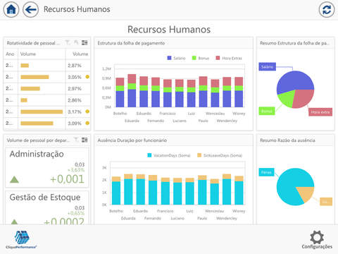The image size is (338, 254).
Task: Switch Rotatividade de pessoal panel to grid view
Action: coord(84,42)
